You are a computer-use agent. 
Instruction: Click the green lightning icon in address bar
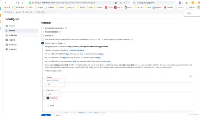point(124,3)
